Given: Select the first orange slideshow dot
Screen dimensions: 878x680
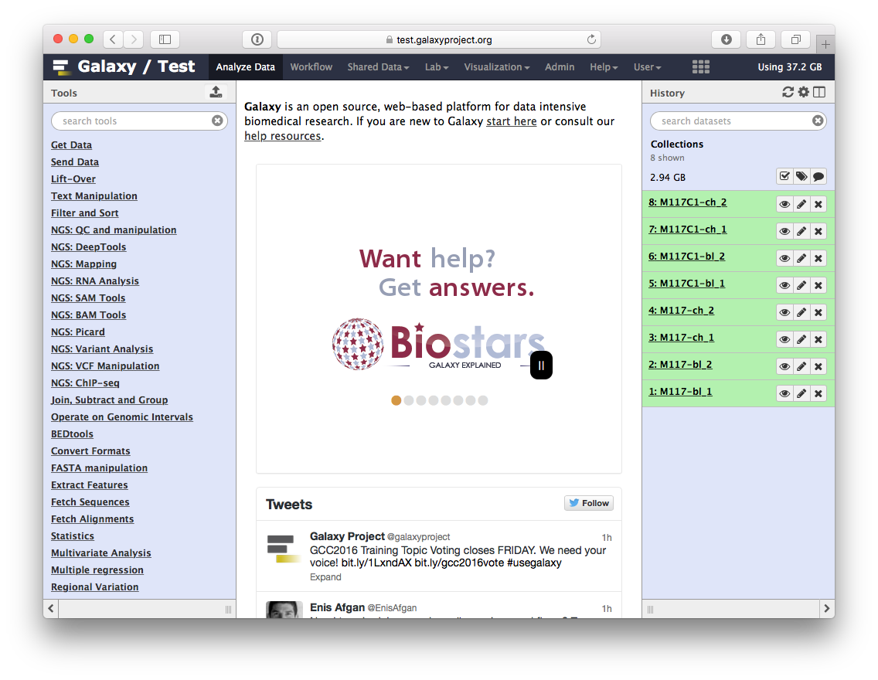Looking at the screenshot, I should tap(396, 401).
